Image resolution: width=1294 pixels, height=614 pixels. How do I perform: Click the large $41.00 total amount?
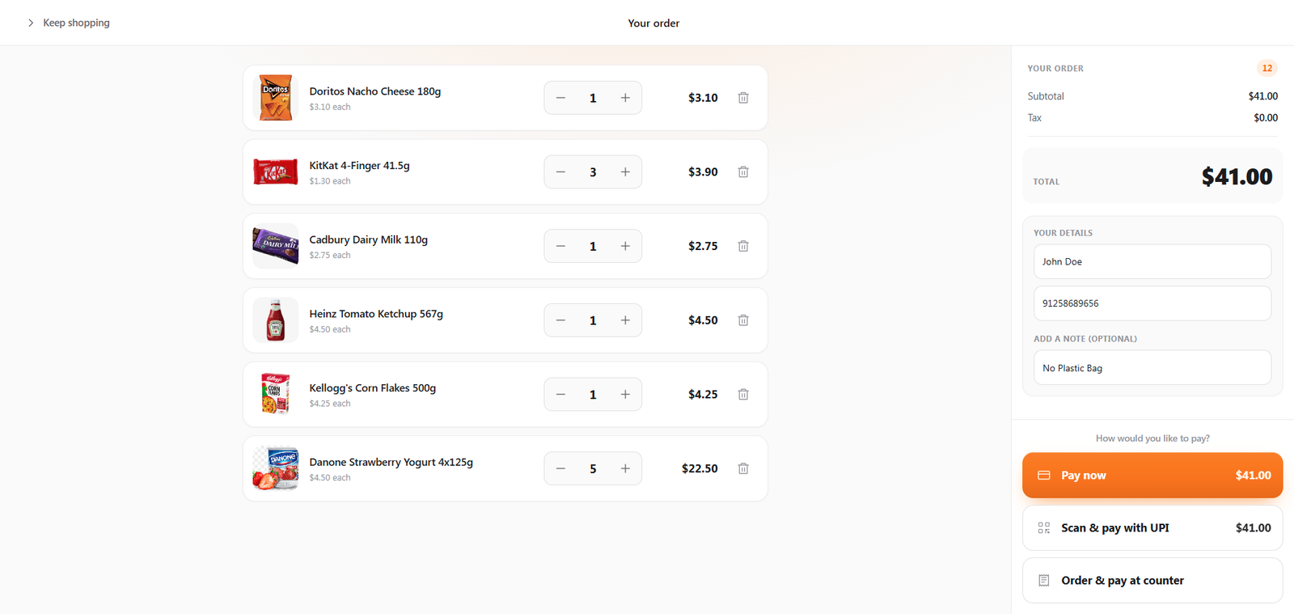pyautogui.click(x=1237, y=176)
